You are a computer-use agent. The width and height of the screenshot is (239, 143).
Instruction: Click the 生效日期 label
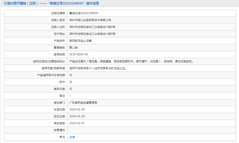point(59,116)
